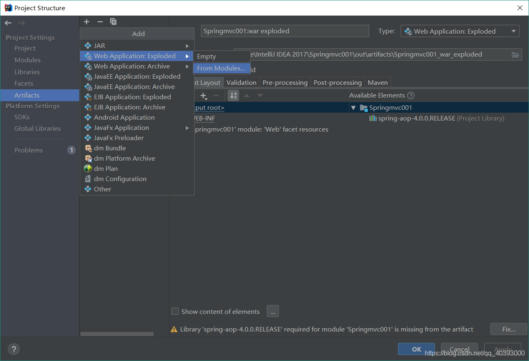Expand Web Application: Exploded submenu arrow
The width and height of the screenshot is (529, 361).
[187, 56]
